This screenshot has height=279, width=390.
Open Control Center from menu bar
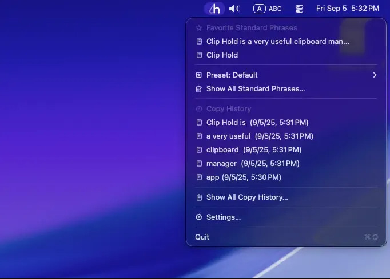(299, 9)
